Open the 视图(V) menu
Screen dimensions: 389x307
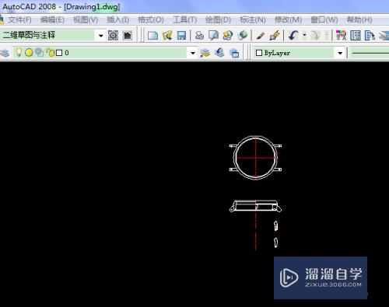[86, 20]
